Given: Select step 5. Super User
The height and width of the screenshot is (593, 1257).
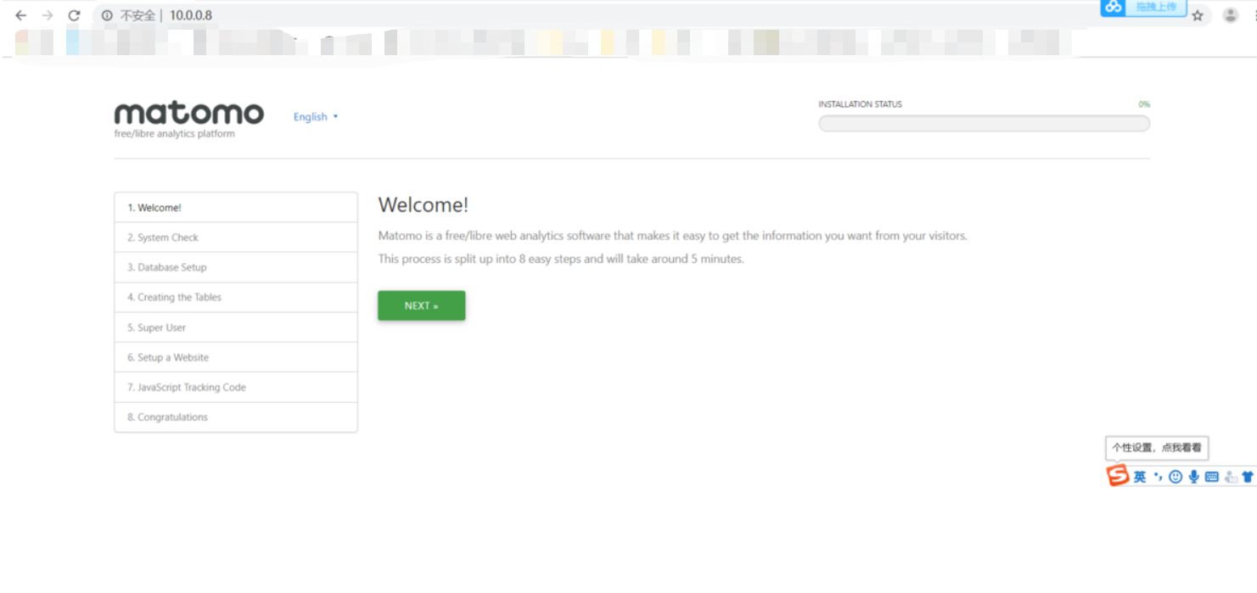Looking at the screenshot, I should [x=236, y=327].
